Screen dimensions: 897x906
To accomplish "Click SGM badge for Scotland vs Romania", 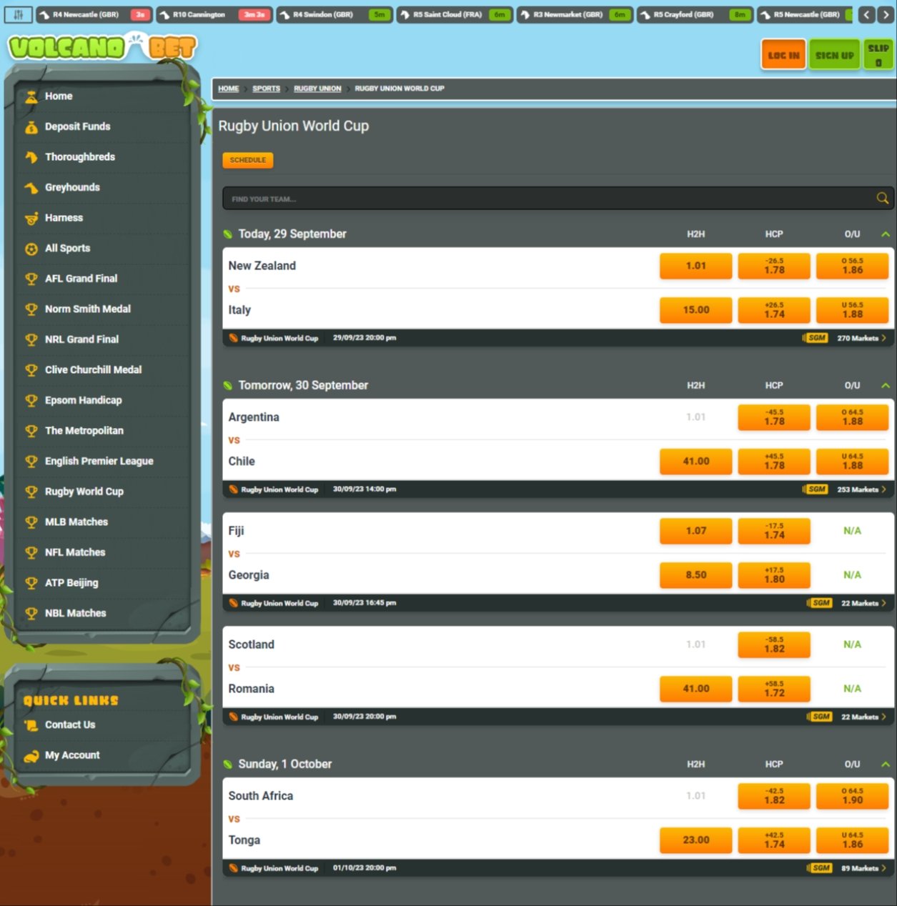I will tap(821, 717).
